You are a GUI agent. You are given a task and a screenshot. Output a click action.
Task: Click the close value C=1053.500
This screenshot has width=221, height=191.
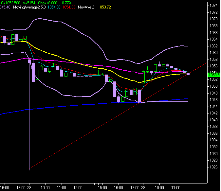pyautogui.click(x=10, y=3)
